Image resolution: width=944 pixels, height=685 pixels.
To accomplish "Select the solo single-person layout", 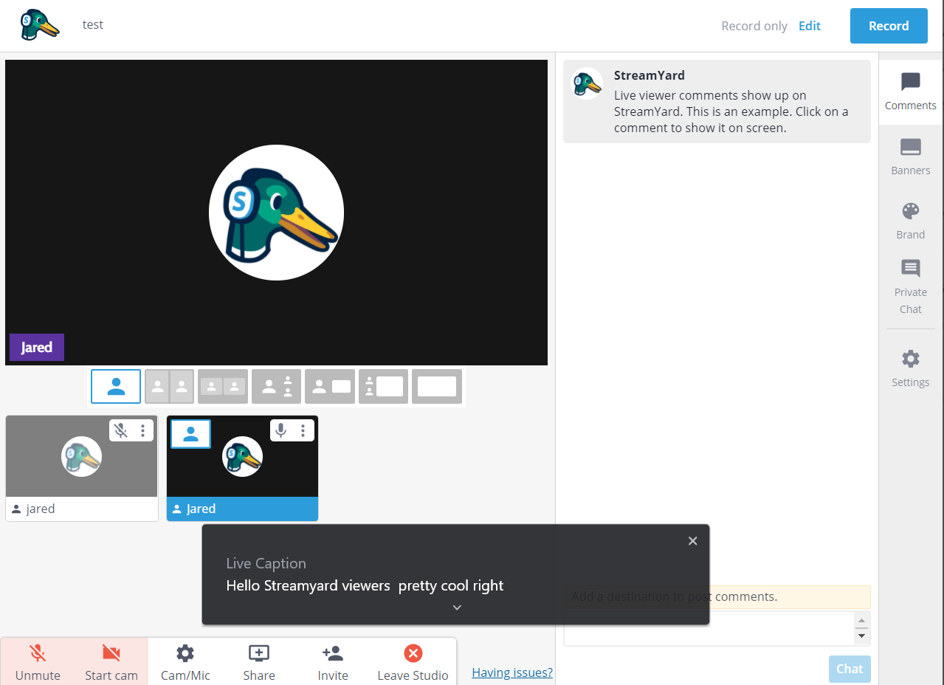I will click(116, 386).
